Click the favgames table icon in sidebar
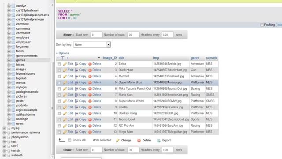This screenshot has width=282, height=159. pyautogui.click(x=13, y=47)
